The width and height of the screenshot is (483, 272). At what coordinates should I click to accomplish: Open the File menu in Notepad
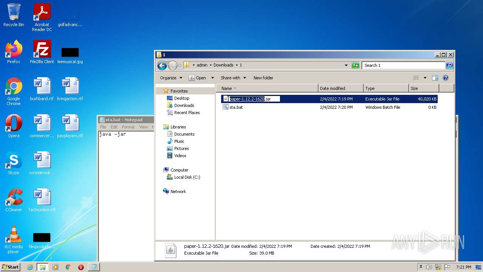pyautogui.click(x=103, y=127)
